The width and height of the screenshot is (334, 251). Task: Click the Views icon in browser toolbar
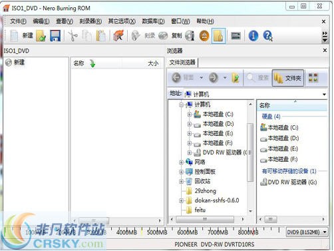click(x=313, y=78)
